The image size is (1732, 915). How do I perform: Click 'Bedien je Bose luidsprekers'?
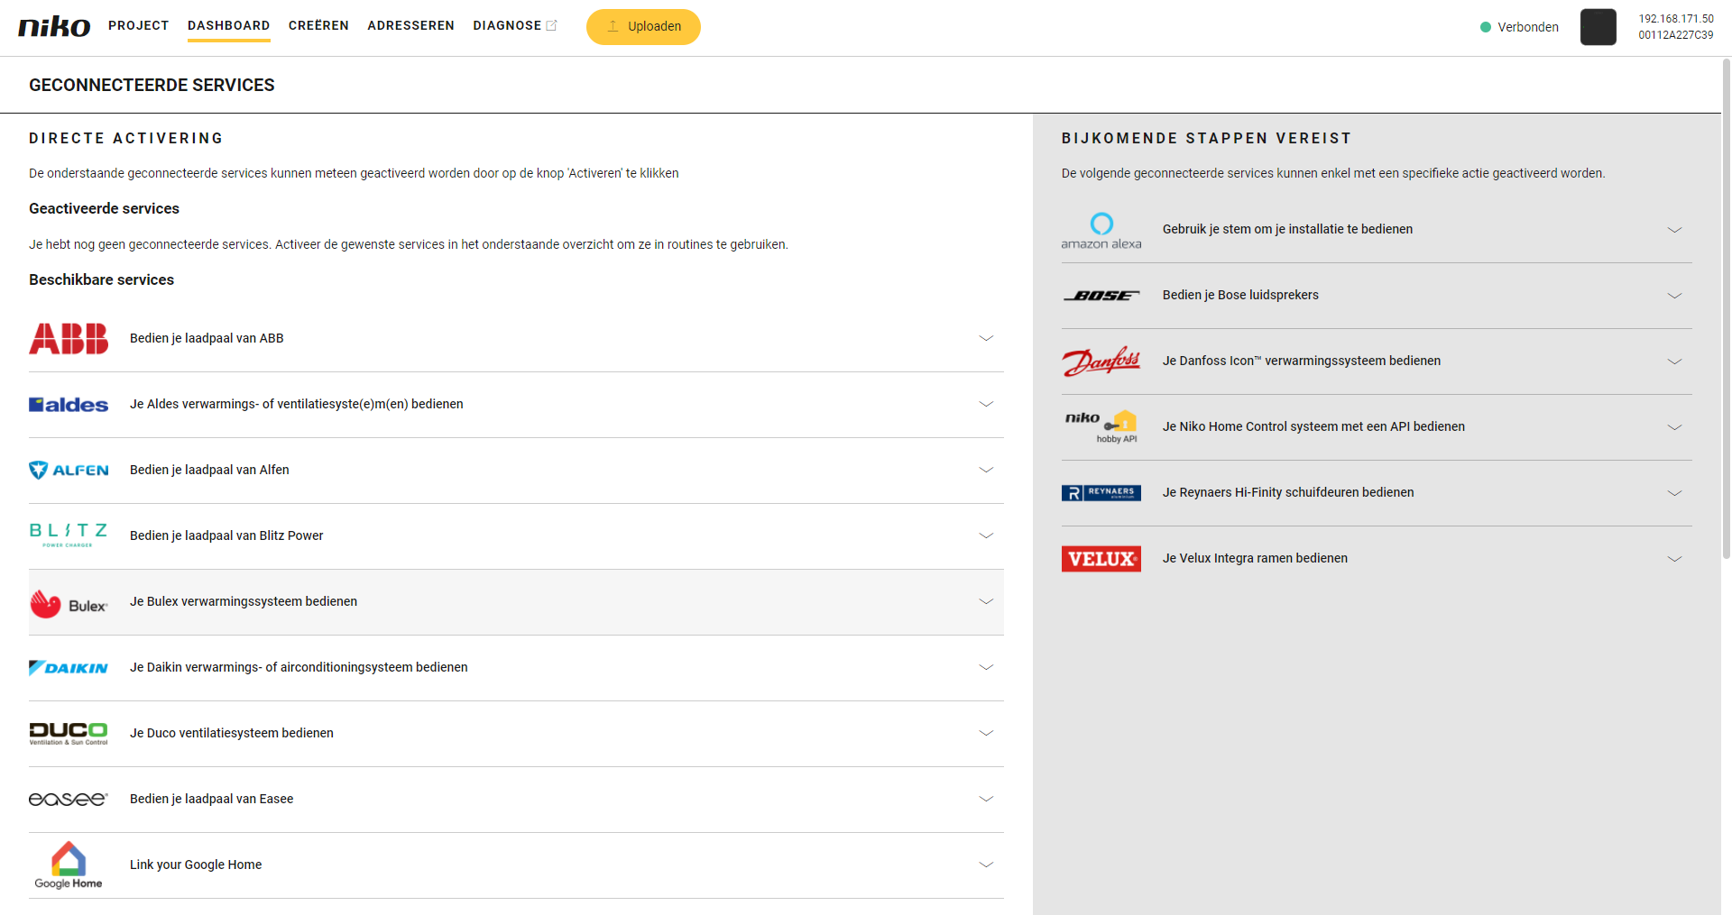pyautogui.click(x=1240, y=295)
